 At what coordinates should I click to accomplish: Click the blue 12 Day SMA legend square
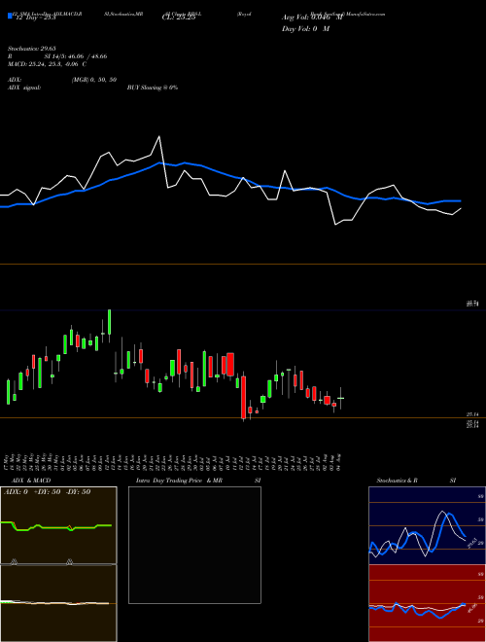(x=10, y=16)
